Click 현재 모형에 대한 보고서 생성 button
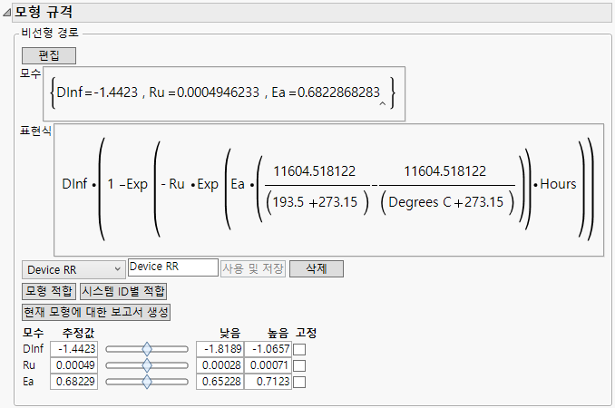The width and height of the screenshot is (615, 408). [96, 313]
